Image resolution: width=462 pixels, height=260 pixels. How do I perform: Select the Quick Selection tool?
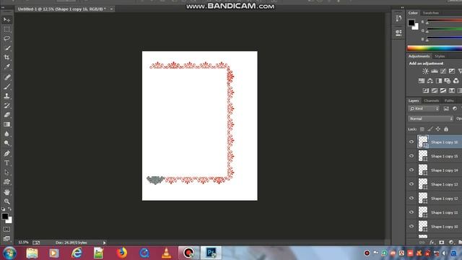[6, 48]
